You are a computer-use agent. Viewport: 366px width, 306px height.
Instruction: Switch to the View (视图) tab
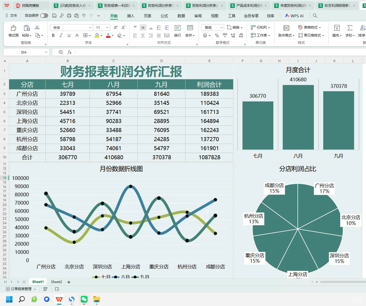pyautogui.click(x=215, y=16)
